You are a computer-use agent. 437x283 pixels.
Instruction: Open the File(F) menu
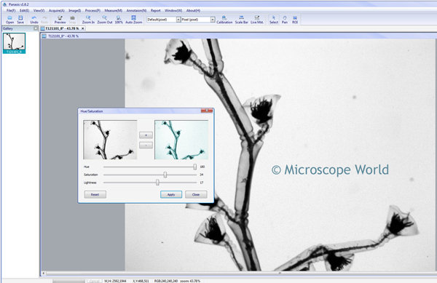pos(11,11)
